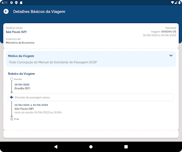The height and width of the screenshot is (152, 182).
Task: Go back using the header arrow icon
Action: [6, 11]
